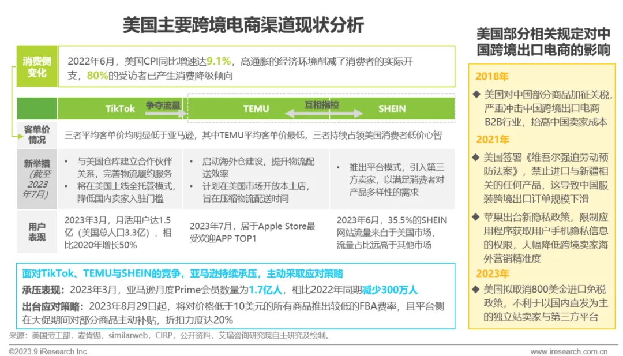Screen dimensions: 623x356
Task: Click the bold 出台应对策略 label
Action: point(53,306)
